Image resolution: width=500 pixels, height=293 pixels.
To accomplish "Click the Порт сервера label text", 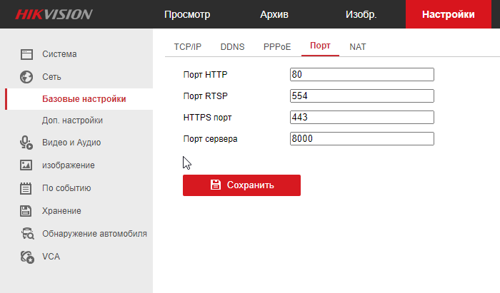I will point(210,139).
